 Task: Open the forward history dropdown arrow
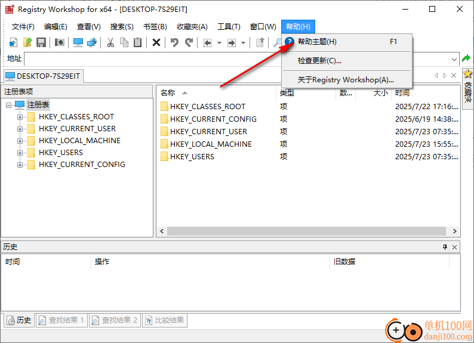(243, 43)
